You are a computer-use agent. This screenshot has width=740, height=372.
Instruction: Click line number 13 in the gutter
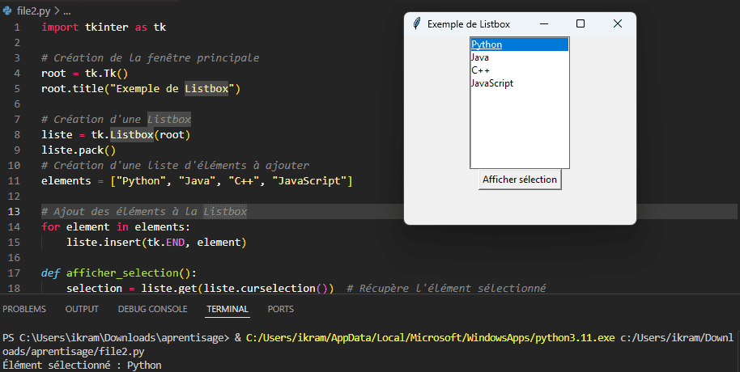tap(14, 211)
